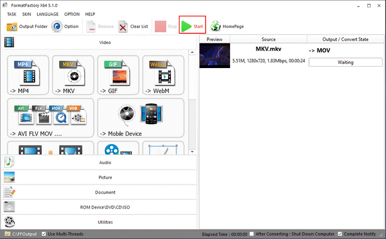Click the video panel scrollbar down arrow

click(x=192, y=152)
